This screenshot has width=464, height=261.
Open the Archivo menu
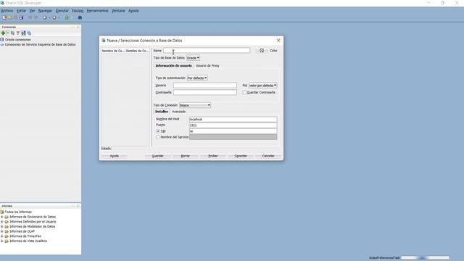pyautogui.click(x=7, y=11)
